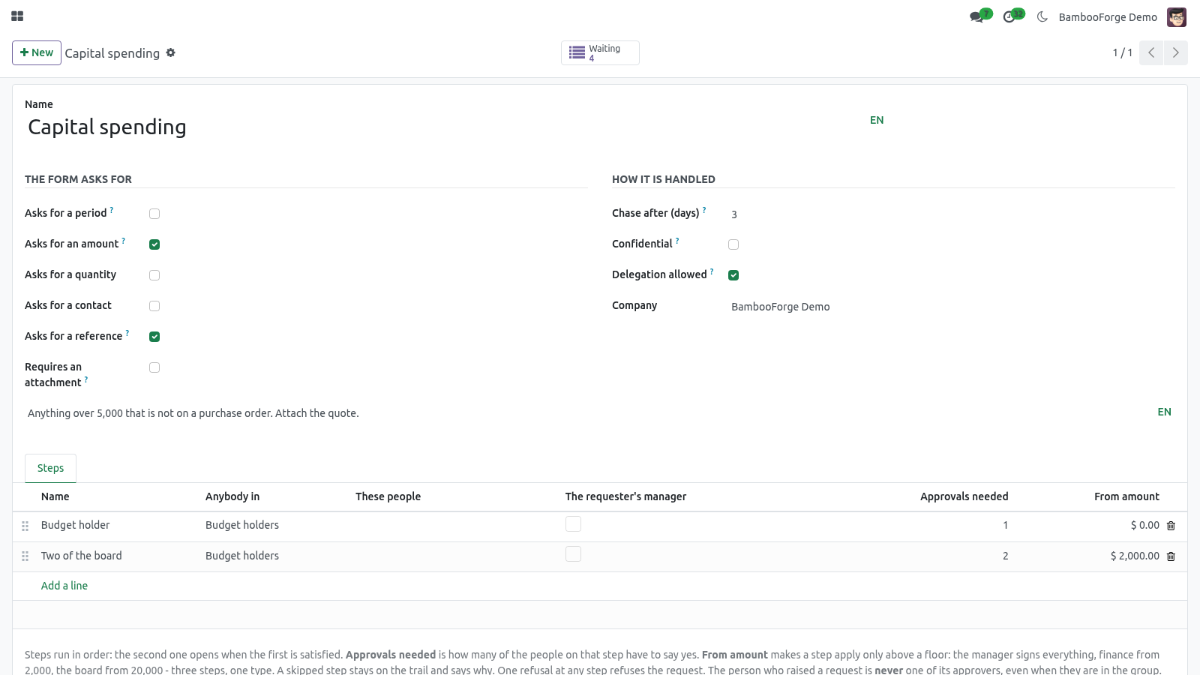Toggle requester's manager for Two of the board step
The width and height of the screenshot is (1200, 675).
coord(573,554)
